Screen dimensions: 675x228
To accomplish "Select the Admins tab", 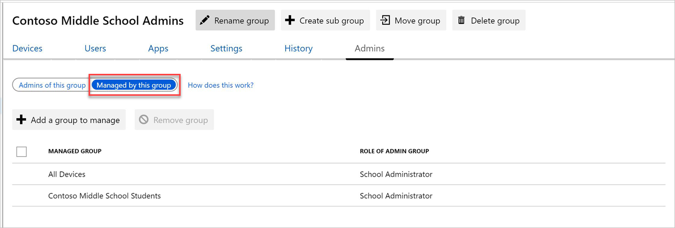I will 369,48.
